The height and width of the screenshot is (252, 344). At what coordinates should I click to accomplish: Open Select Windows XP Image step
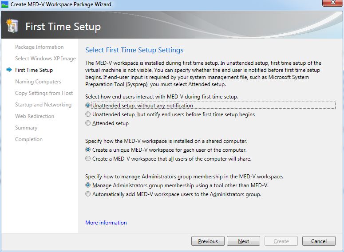[x=45, y=59]
